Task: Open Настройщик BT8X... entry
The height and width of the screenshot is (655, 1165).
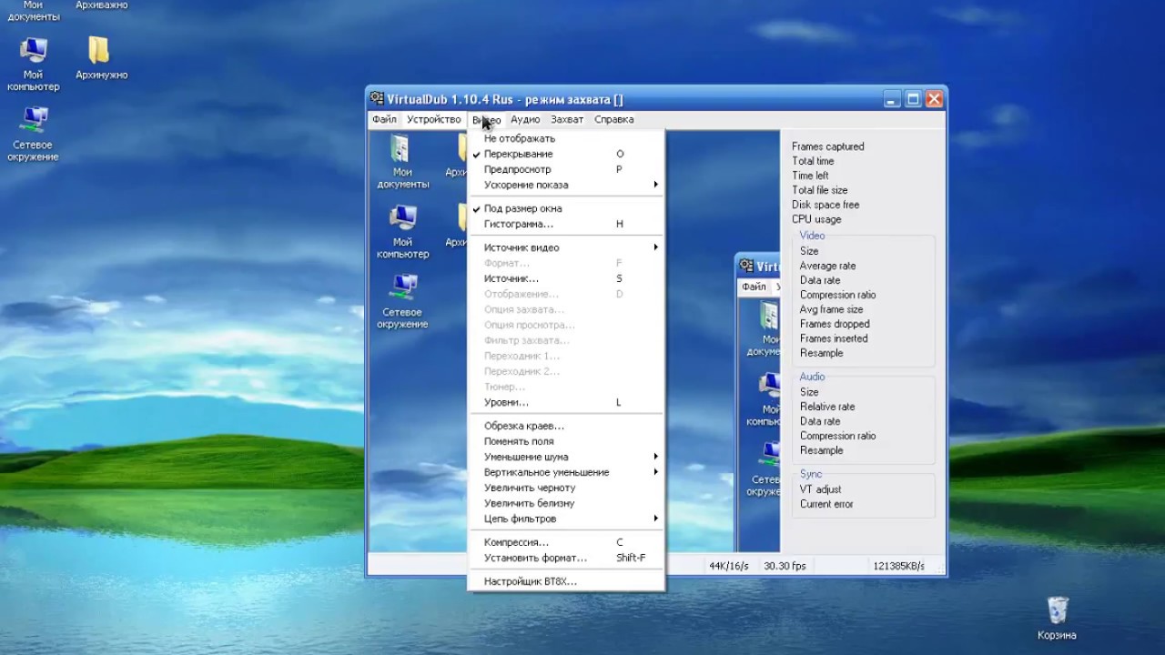Action: pos(565,581)
